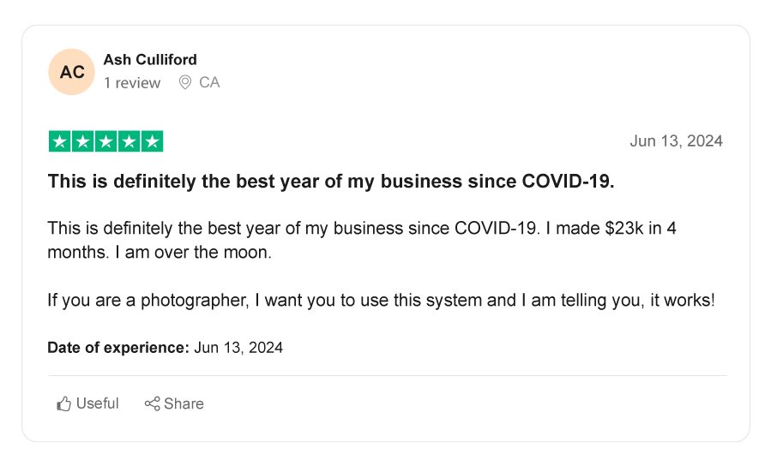The height and width of the screenshot is (466, 771).
Task: Click the posted date at top right
Action: point(676,141)
